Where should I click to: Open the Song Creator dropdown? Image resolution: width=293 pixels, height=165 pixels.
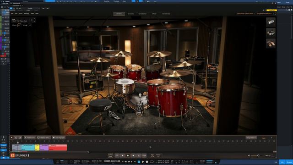(x=251, y=138)
